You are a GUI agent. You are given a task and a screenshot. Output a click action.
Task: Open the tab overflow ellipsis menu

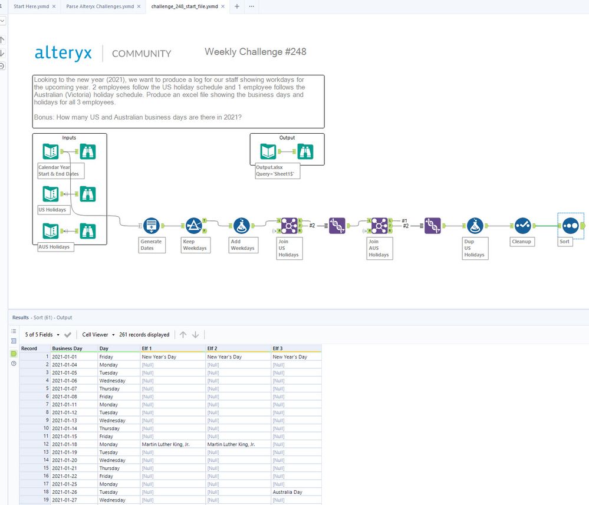click(251, 6)
